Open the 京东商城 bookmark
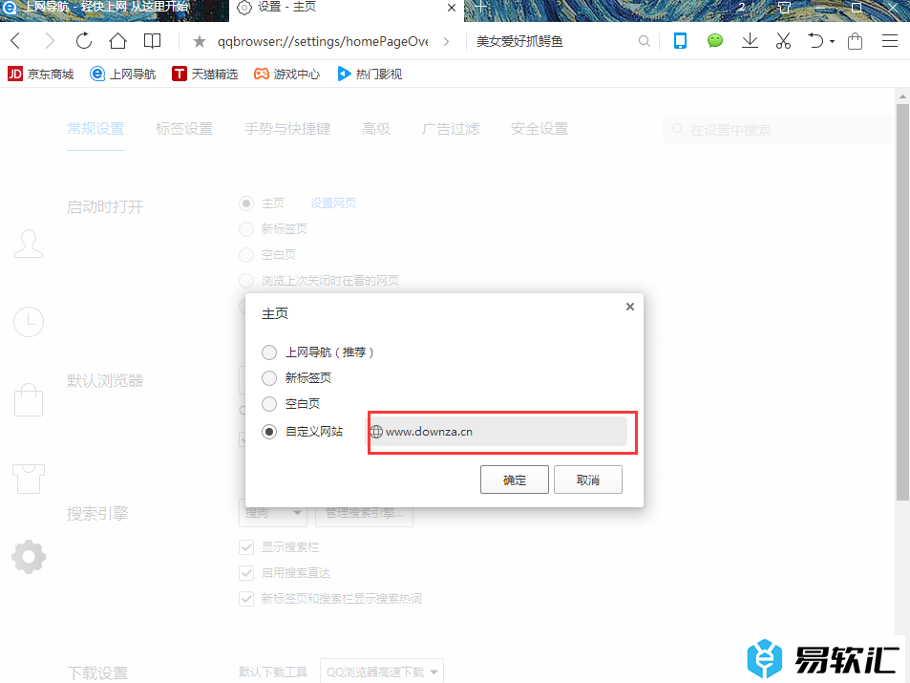The width and height of the screenshot is (910, 683). point(41,74)
